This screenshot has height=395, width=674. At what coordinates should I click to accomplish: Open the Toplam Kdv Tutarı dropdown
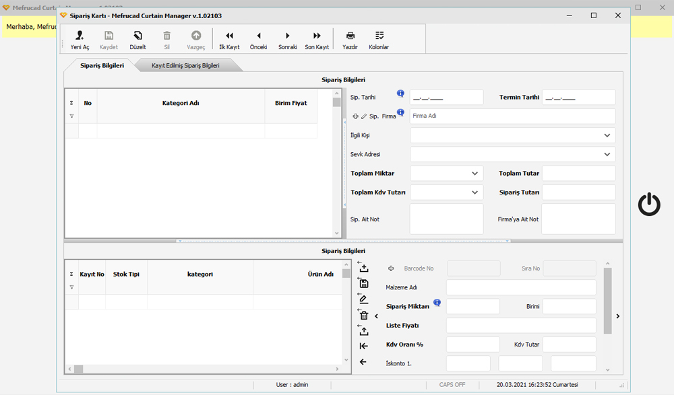(x=474, y=192)
